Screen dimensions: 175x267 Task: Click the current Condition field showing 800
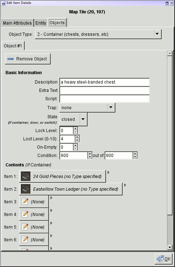coord(74,156)
